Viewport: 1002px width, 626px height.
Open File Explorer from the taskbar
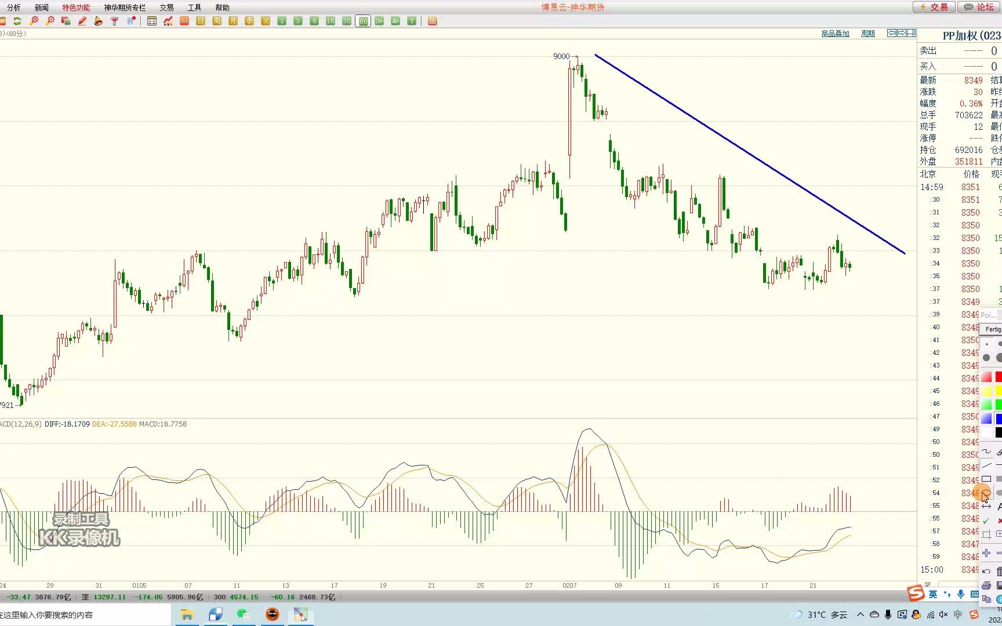187,614
